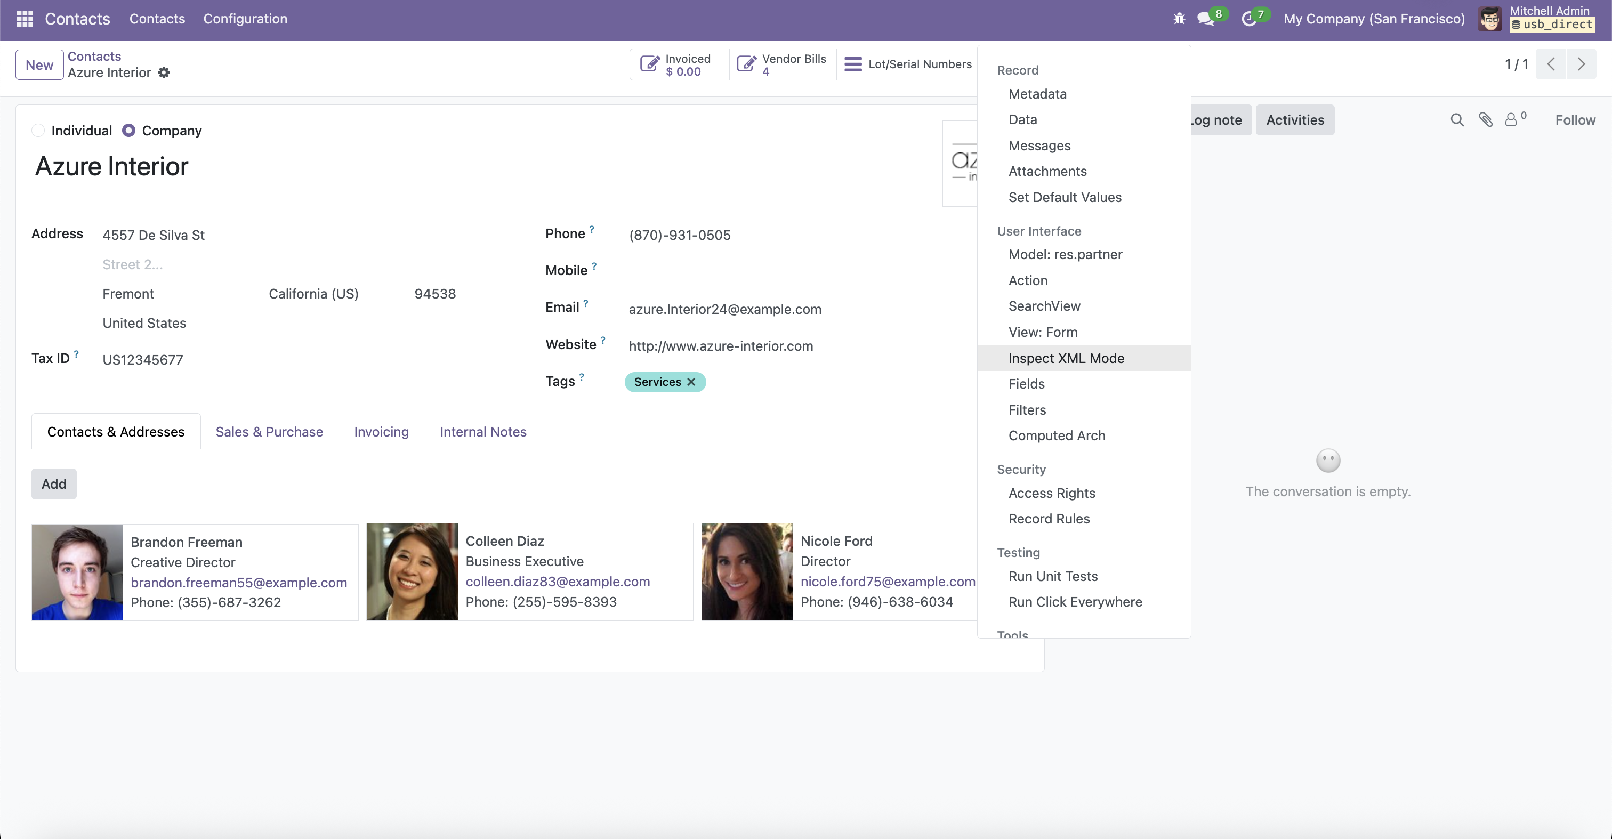Choose Inspect XML Mode in debug menu
The width and height of the screenshot is (1612, 839).
coord(1084,358)
